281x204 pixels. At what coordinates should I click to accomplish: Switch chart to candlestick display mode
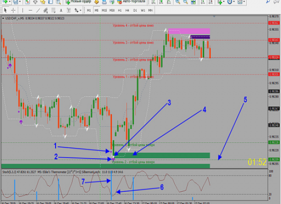tap(161, 2)
